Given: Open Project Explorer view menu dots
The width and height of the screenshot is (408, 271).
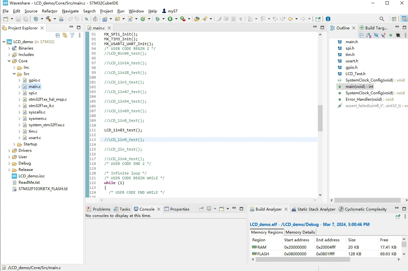Looking at the screenshot, I should point(80,35).
